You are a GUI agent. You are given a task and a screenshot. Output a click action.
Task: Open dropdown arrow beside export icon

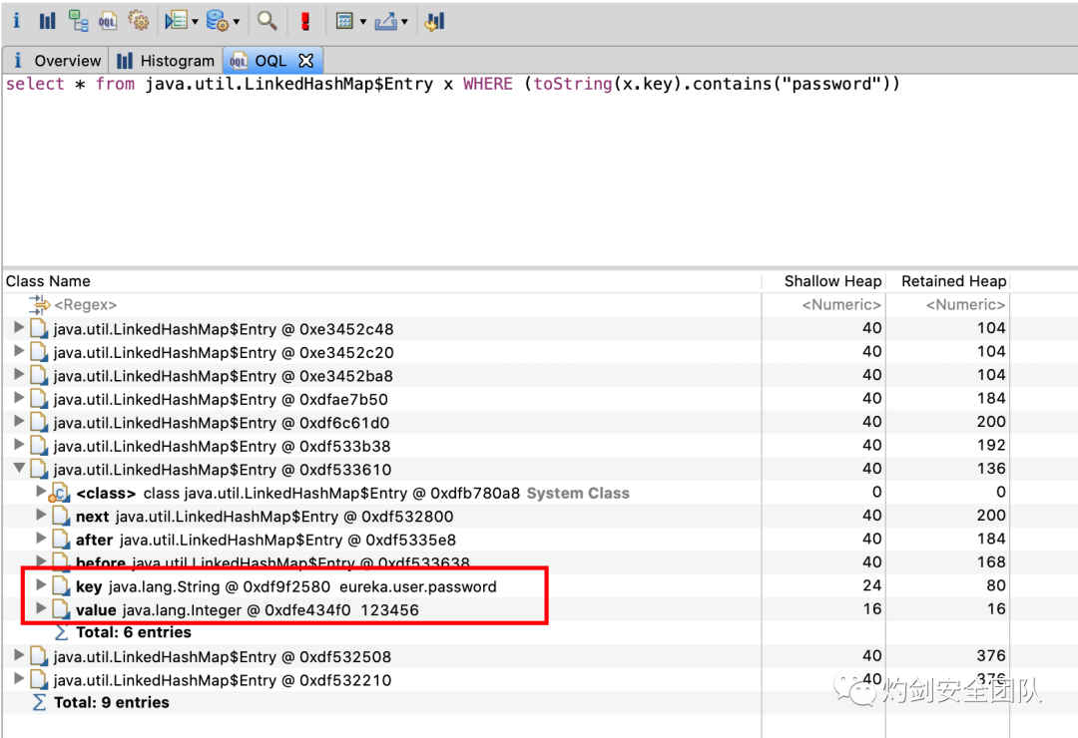tap(404, 22)
